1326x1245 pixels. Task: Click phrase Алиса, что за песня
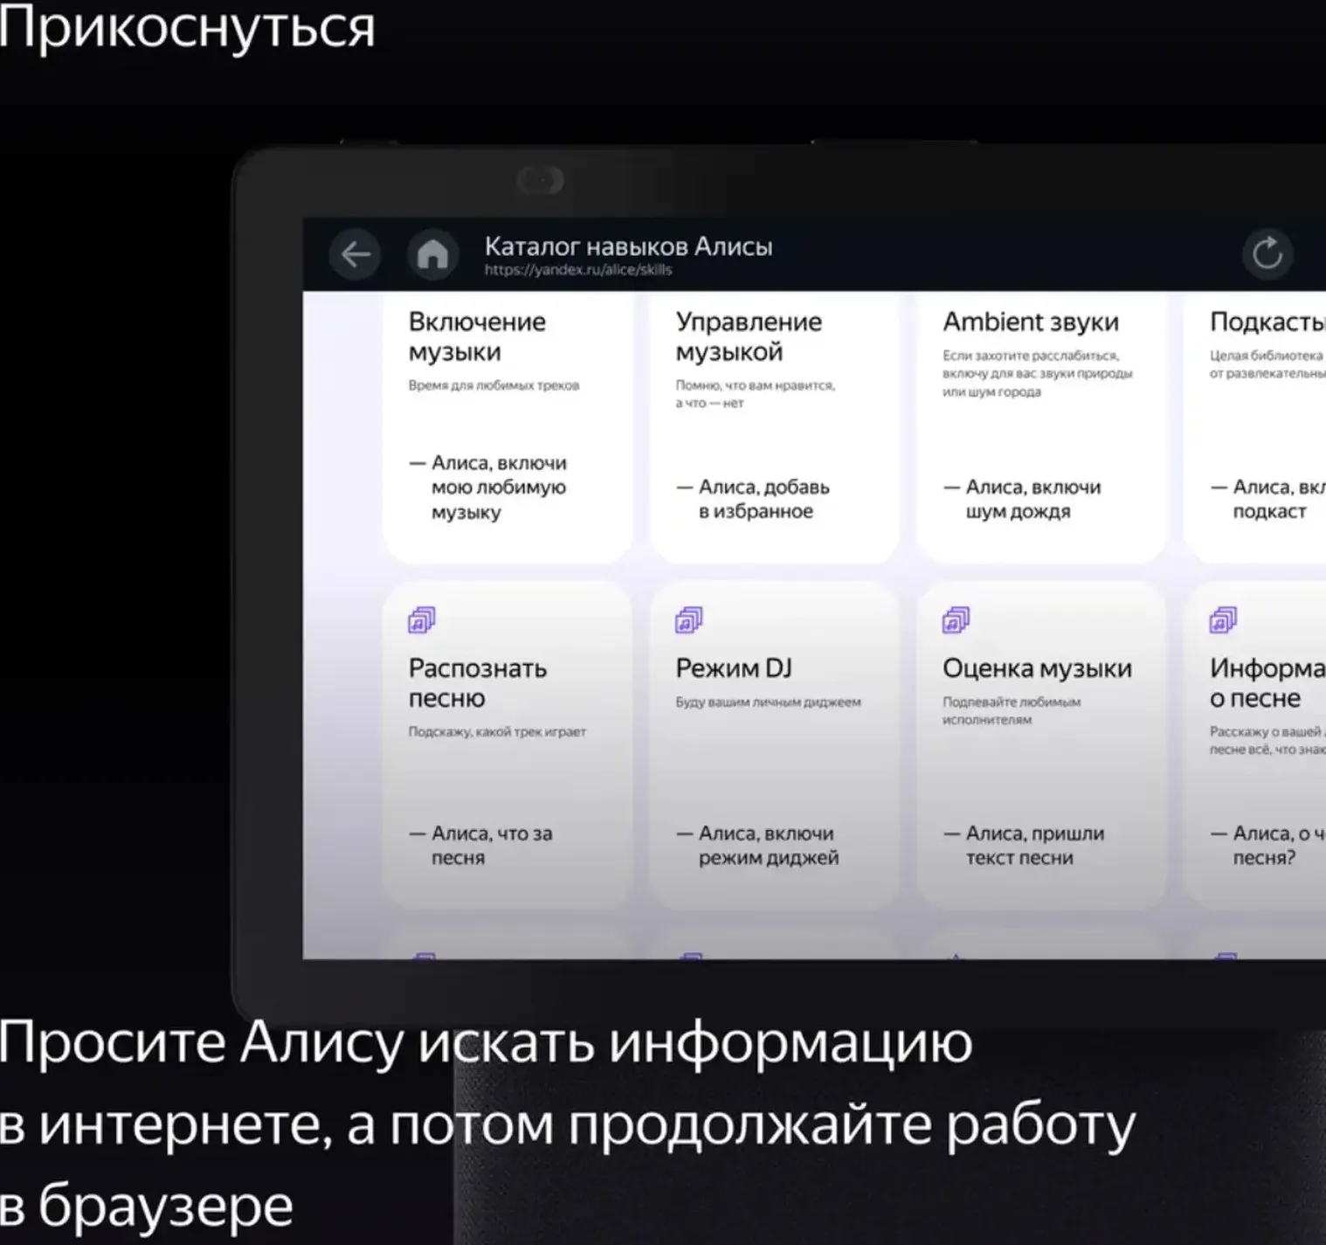coord(481,845)
